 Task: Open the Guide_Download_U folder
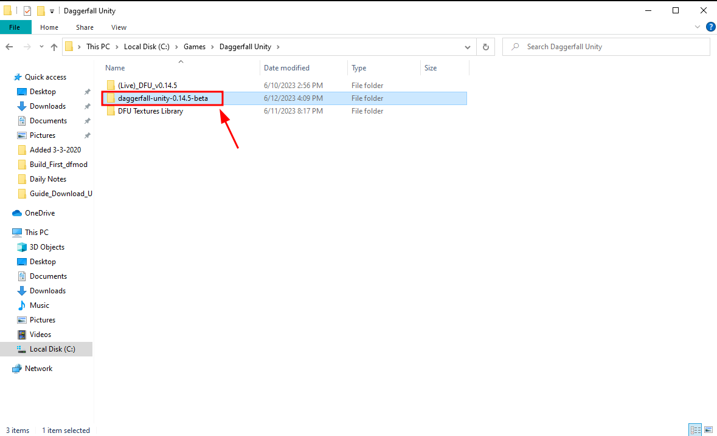(x=61, y=194)
